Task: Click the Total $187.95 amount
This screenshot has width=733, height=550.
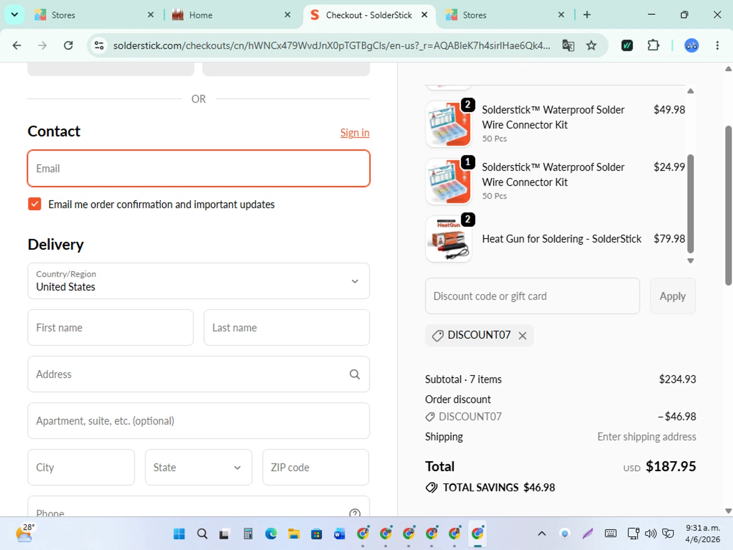Action: coord(670,466)
